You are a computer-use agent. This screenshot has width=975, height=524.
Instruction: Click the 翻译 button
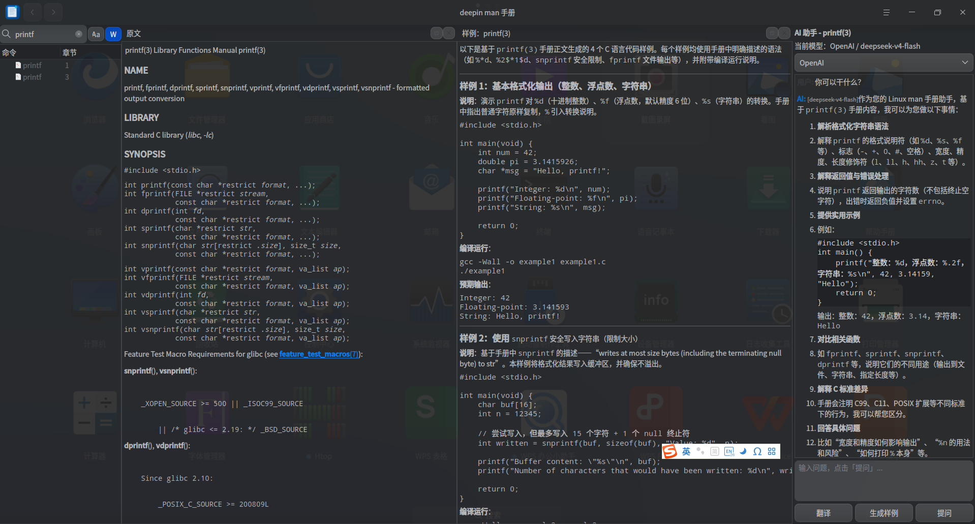824,513
